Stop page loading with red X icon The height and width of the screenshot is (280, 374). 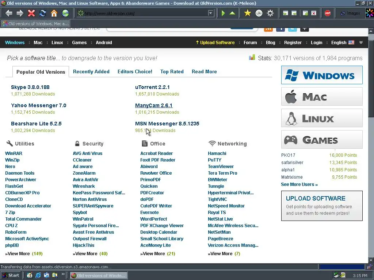[x=31, y=13]
